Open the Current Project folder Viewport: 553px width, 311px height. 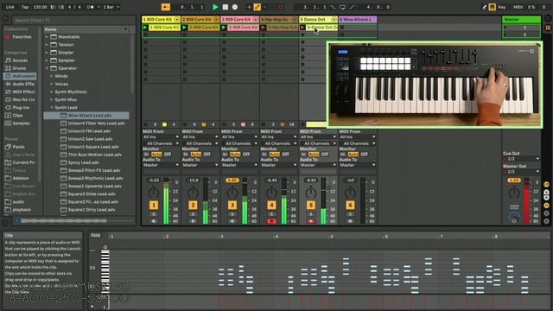tap(21, 162)
